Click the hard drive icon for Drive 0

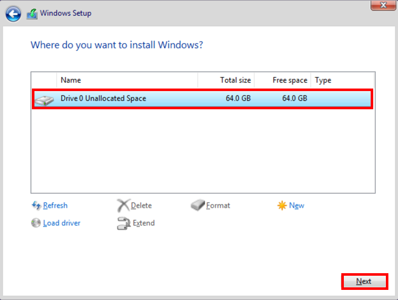(45, 99)
